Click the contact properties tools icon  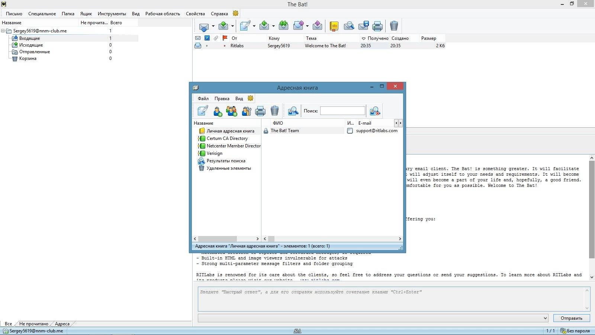point(246,111)
